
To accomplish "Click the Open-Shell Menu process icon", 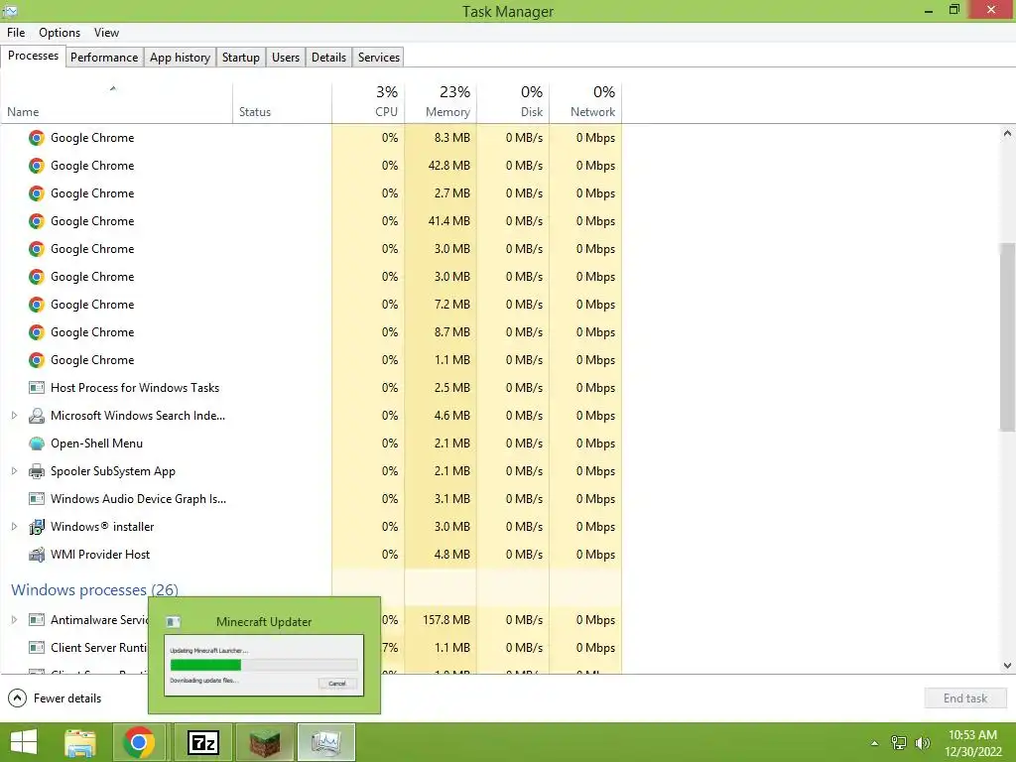I will [x=37, y=444].
